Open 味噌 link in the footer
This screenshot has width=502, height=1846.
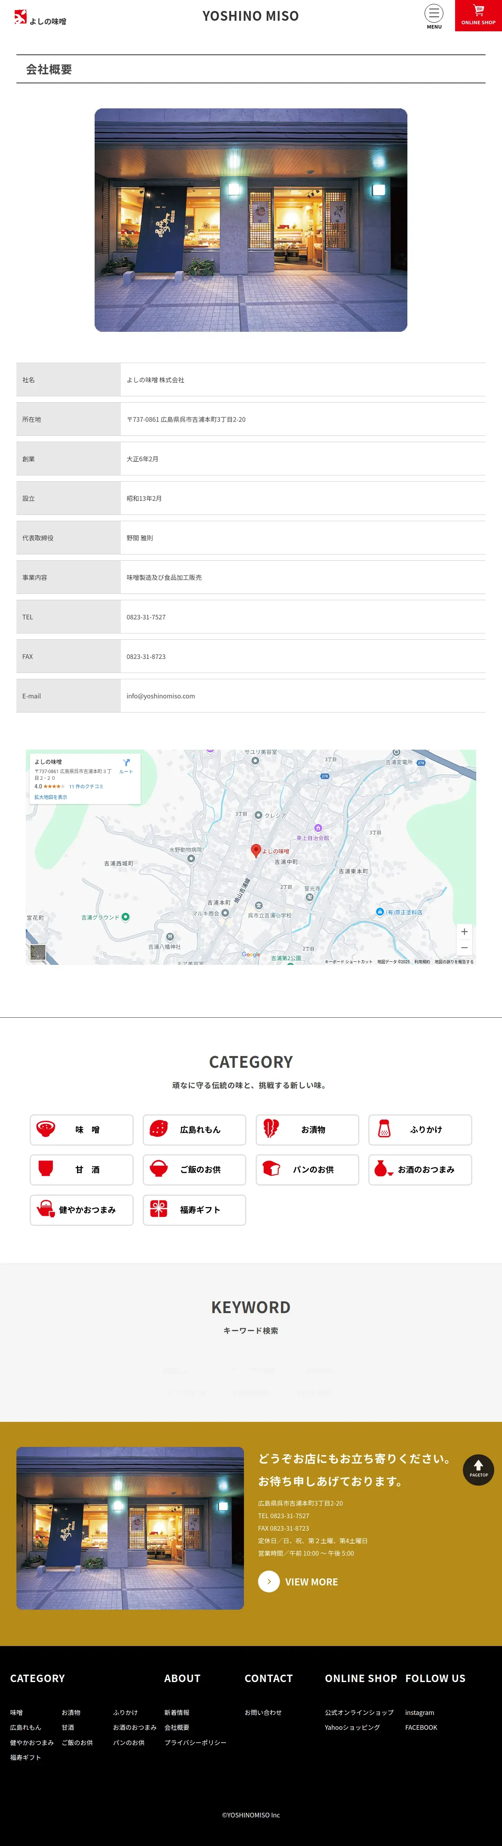[16, 1712]
